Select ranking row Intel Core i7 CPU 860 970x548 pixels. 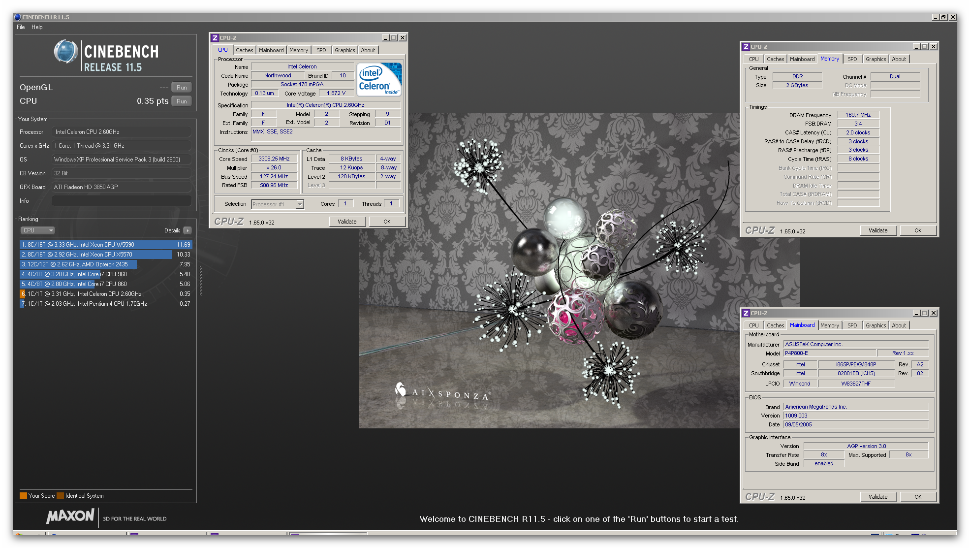(106, 284)
